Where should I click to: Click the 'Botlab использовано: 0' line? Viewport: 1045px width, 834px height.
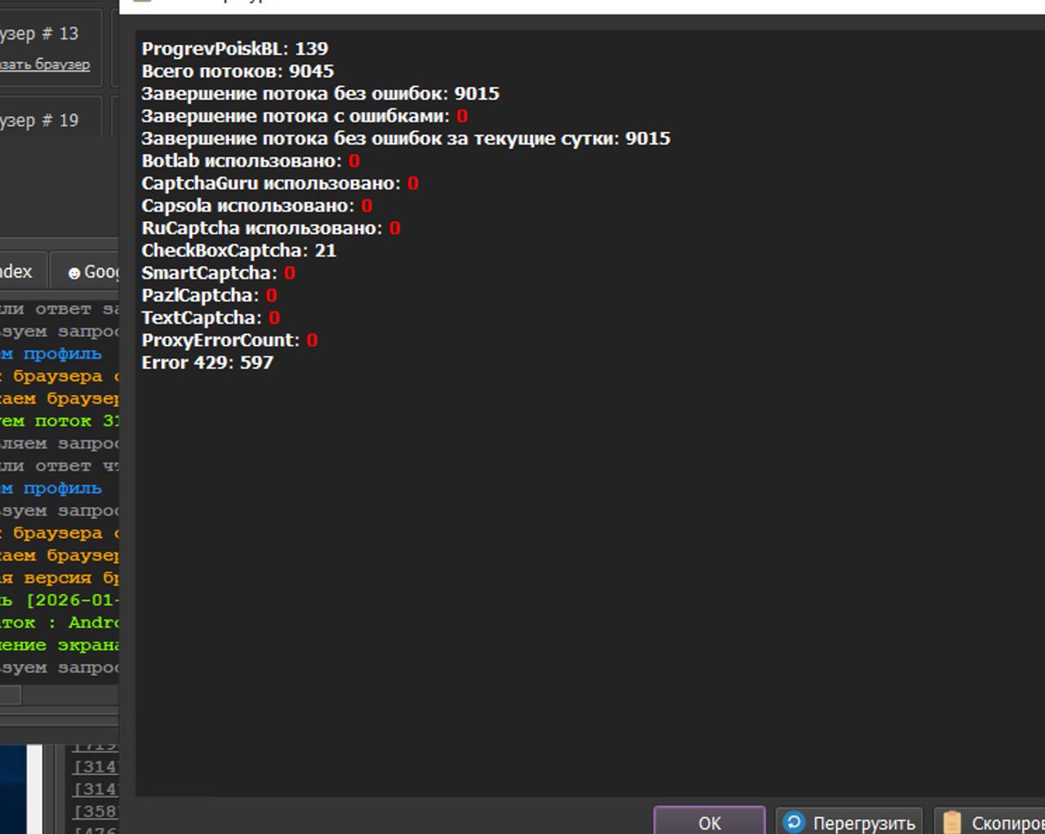pyautogui.click(x=251, y=161)
